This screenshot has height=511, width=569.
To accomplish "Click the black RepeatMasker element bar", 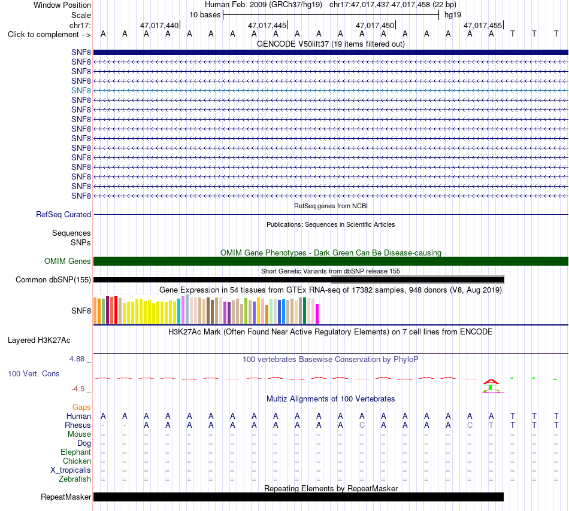I will pos(299,497).
